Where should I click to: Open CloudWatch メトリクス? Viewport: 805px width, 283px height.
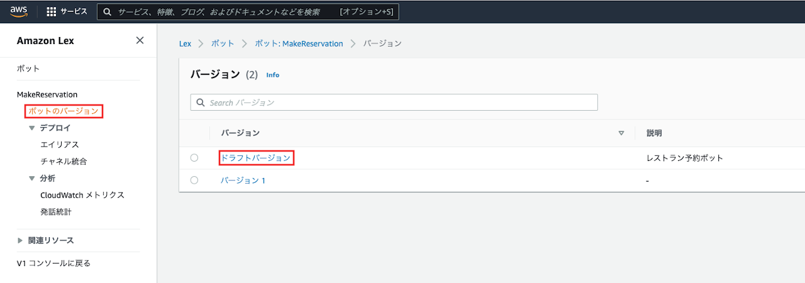click(82, 195)
